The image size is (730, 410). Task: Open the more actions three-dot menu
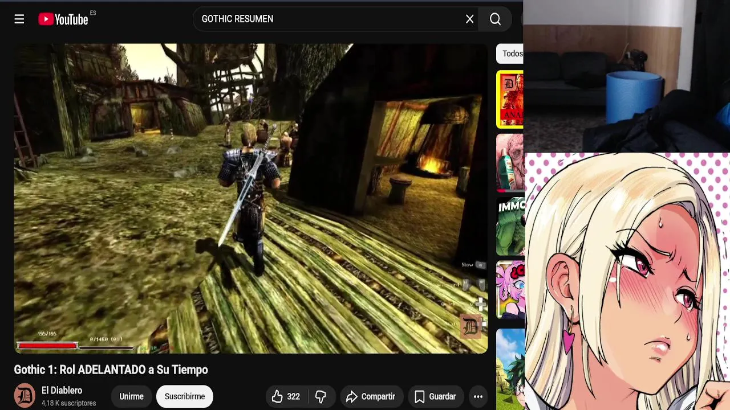tap(478, 396)
